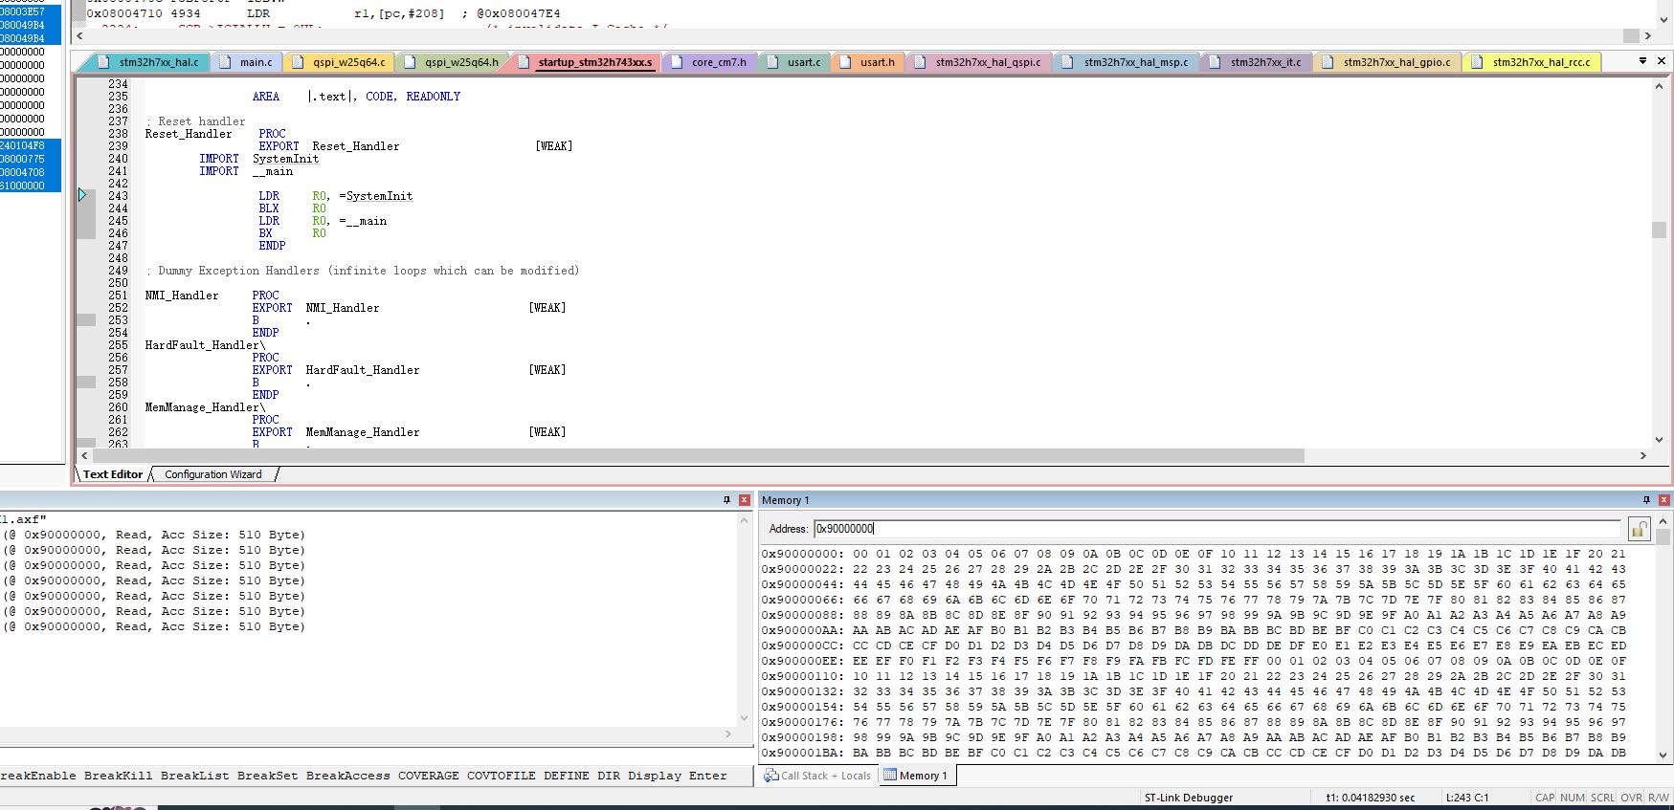The height and width of the screenshot is (810, 1674).
Task: Click the selected register value 240104F8
Action: [23, 145]
